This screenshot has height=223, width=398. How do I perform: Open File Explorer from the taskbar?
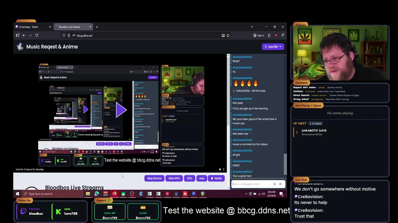pos(88,194)
